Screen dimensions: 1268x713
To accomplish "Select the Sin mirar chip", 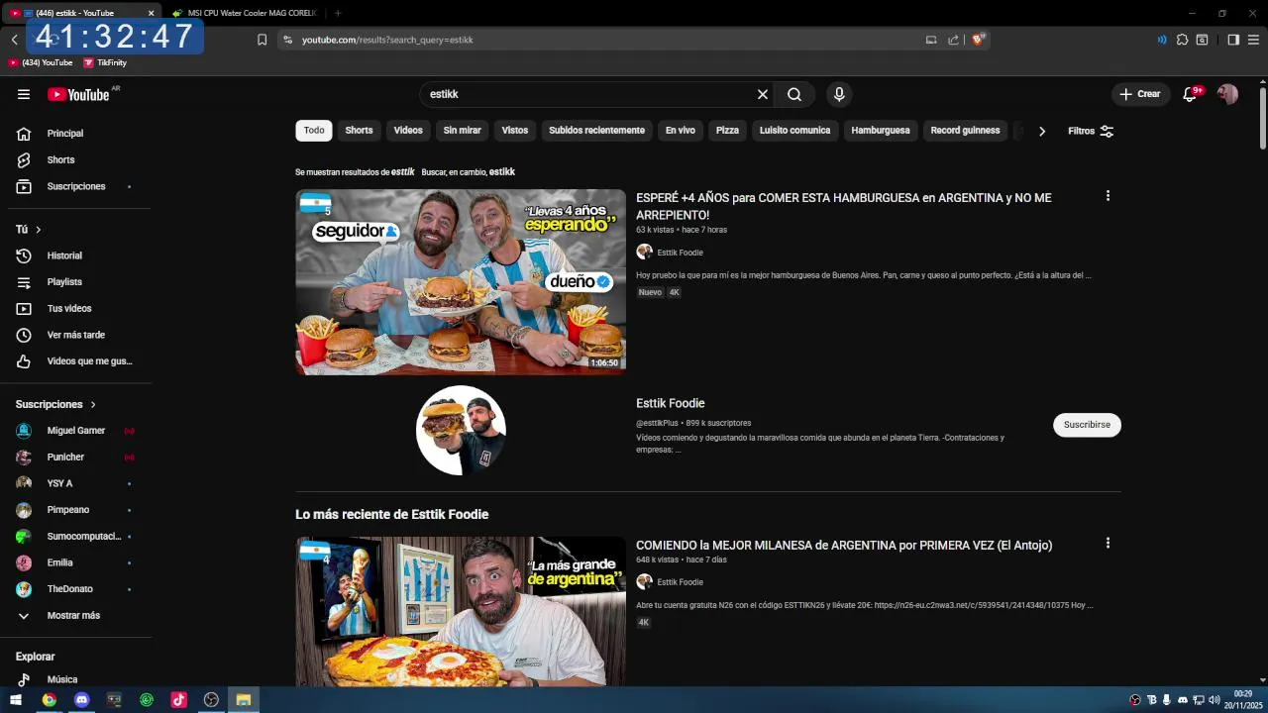I will pyautogui.click(x=462, y=131).
